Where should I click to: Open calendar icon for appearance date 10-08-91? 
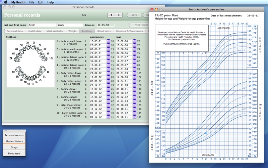point(108,65)
